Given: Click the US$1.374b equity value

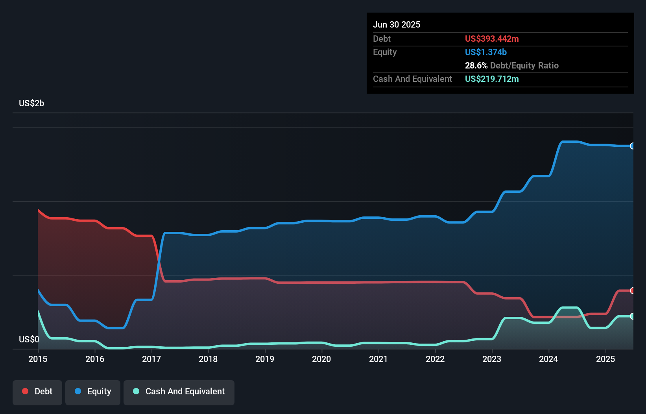Looking at the screenshot, I should coord(485,52).
